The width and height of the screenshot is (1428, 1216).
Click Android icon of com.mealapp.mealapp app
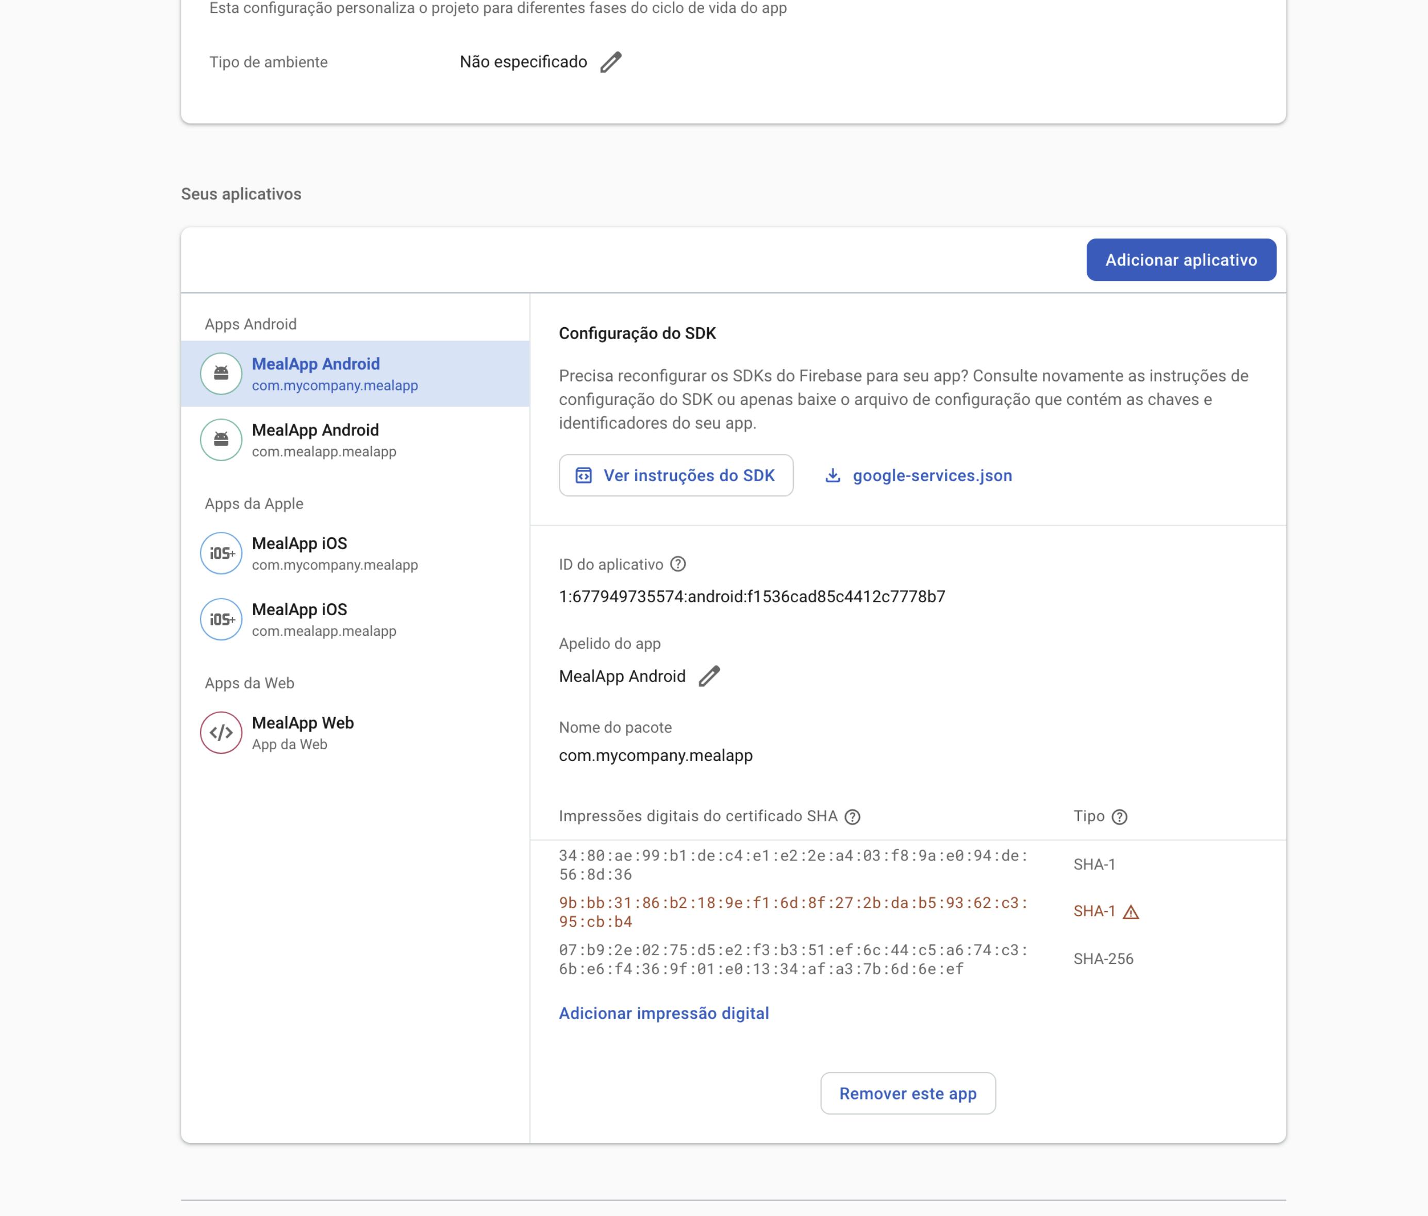coord(221,440)
